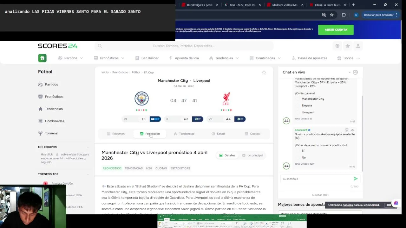Screen dimensions: 406x228
Task: Select No for the prediction poll
Action: coord(304,157)
